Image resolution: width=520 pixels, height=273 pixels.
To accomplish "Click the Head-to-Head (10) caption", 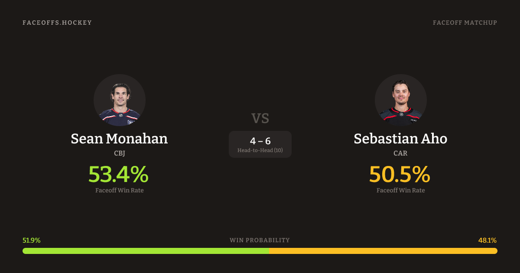I will pos(260,150).
